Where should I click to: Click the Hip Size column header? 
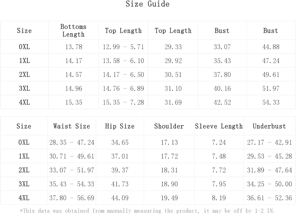[120, 126]
